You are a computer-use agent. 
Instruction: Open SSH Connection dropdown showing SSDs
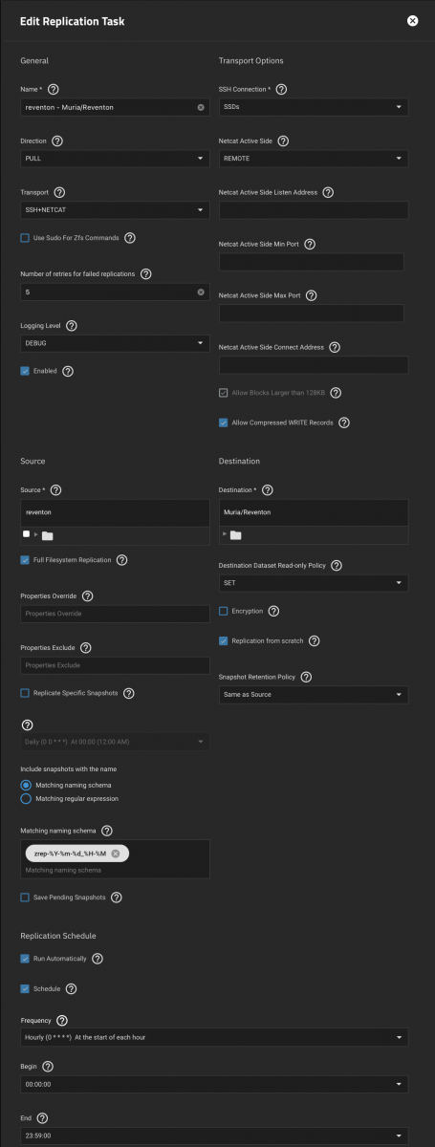pyautogui.click(x=314, y=107)
